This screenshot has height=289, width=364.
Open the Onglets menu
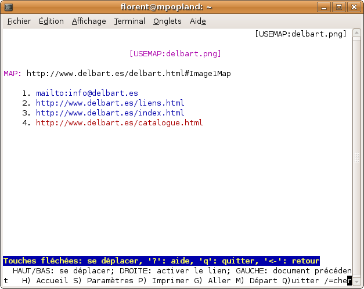[x=167, y=21]
